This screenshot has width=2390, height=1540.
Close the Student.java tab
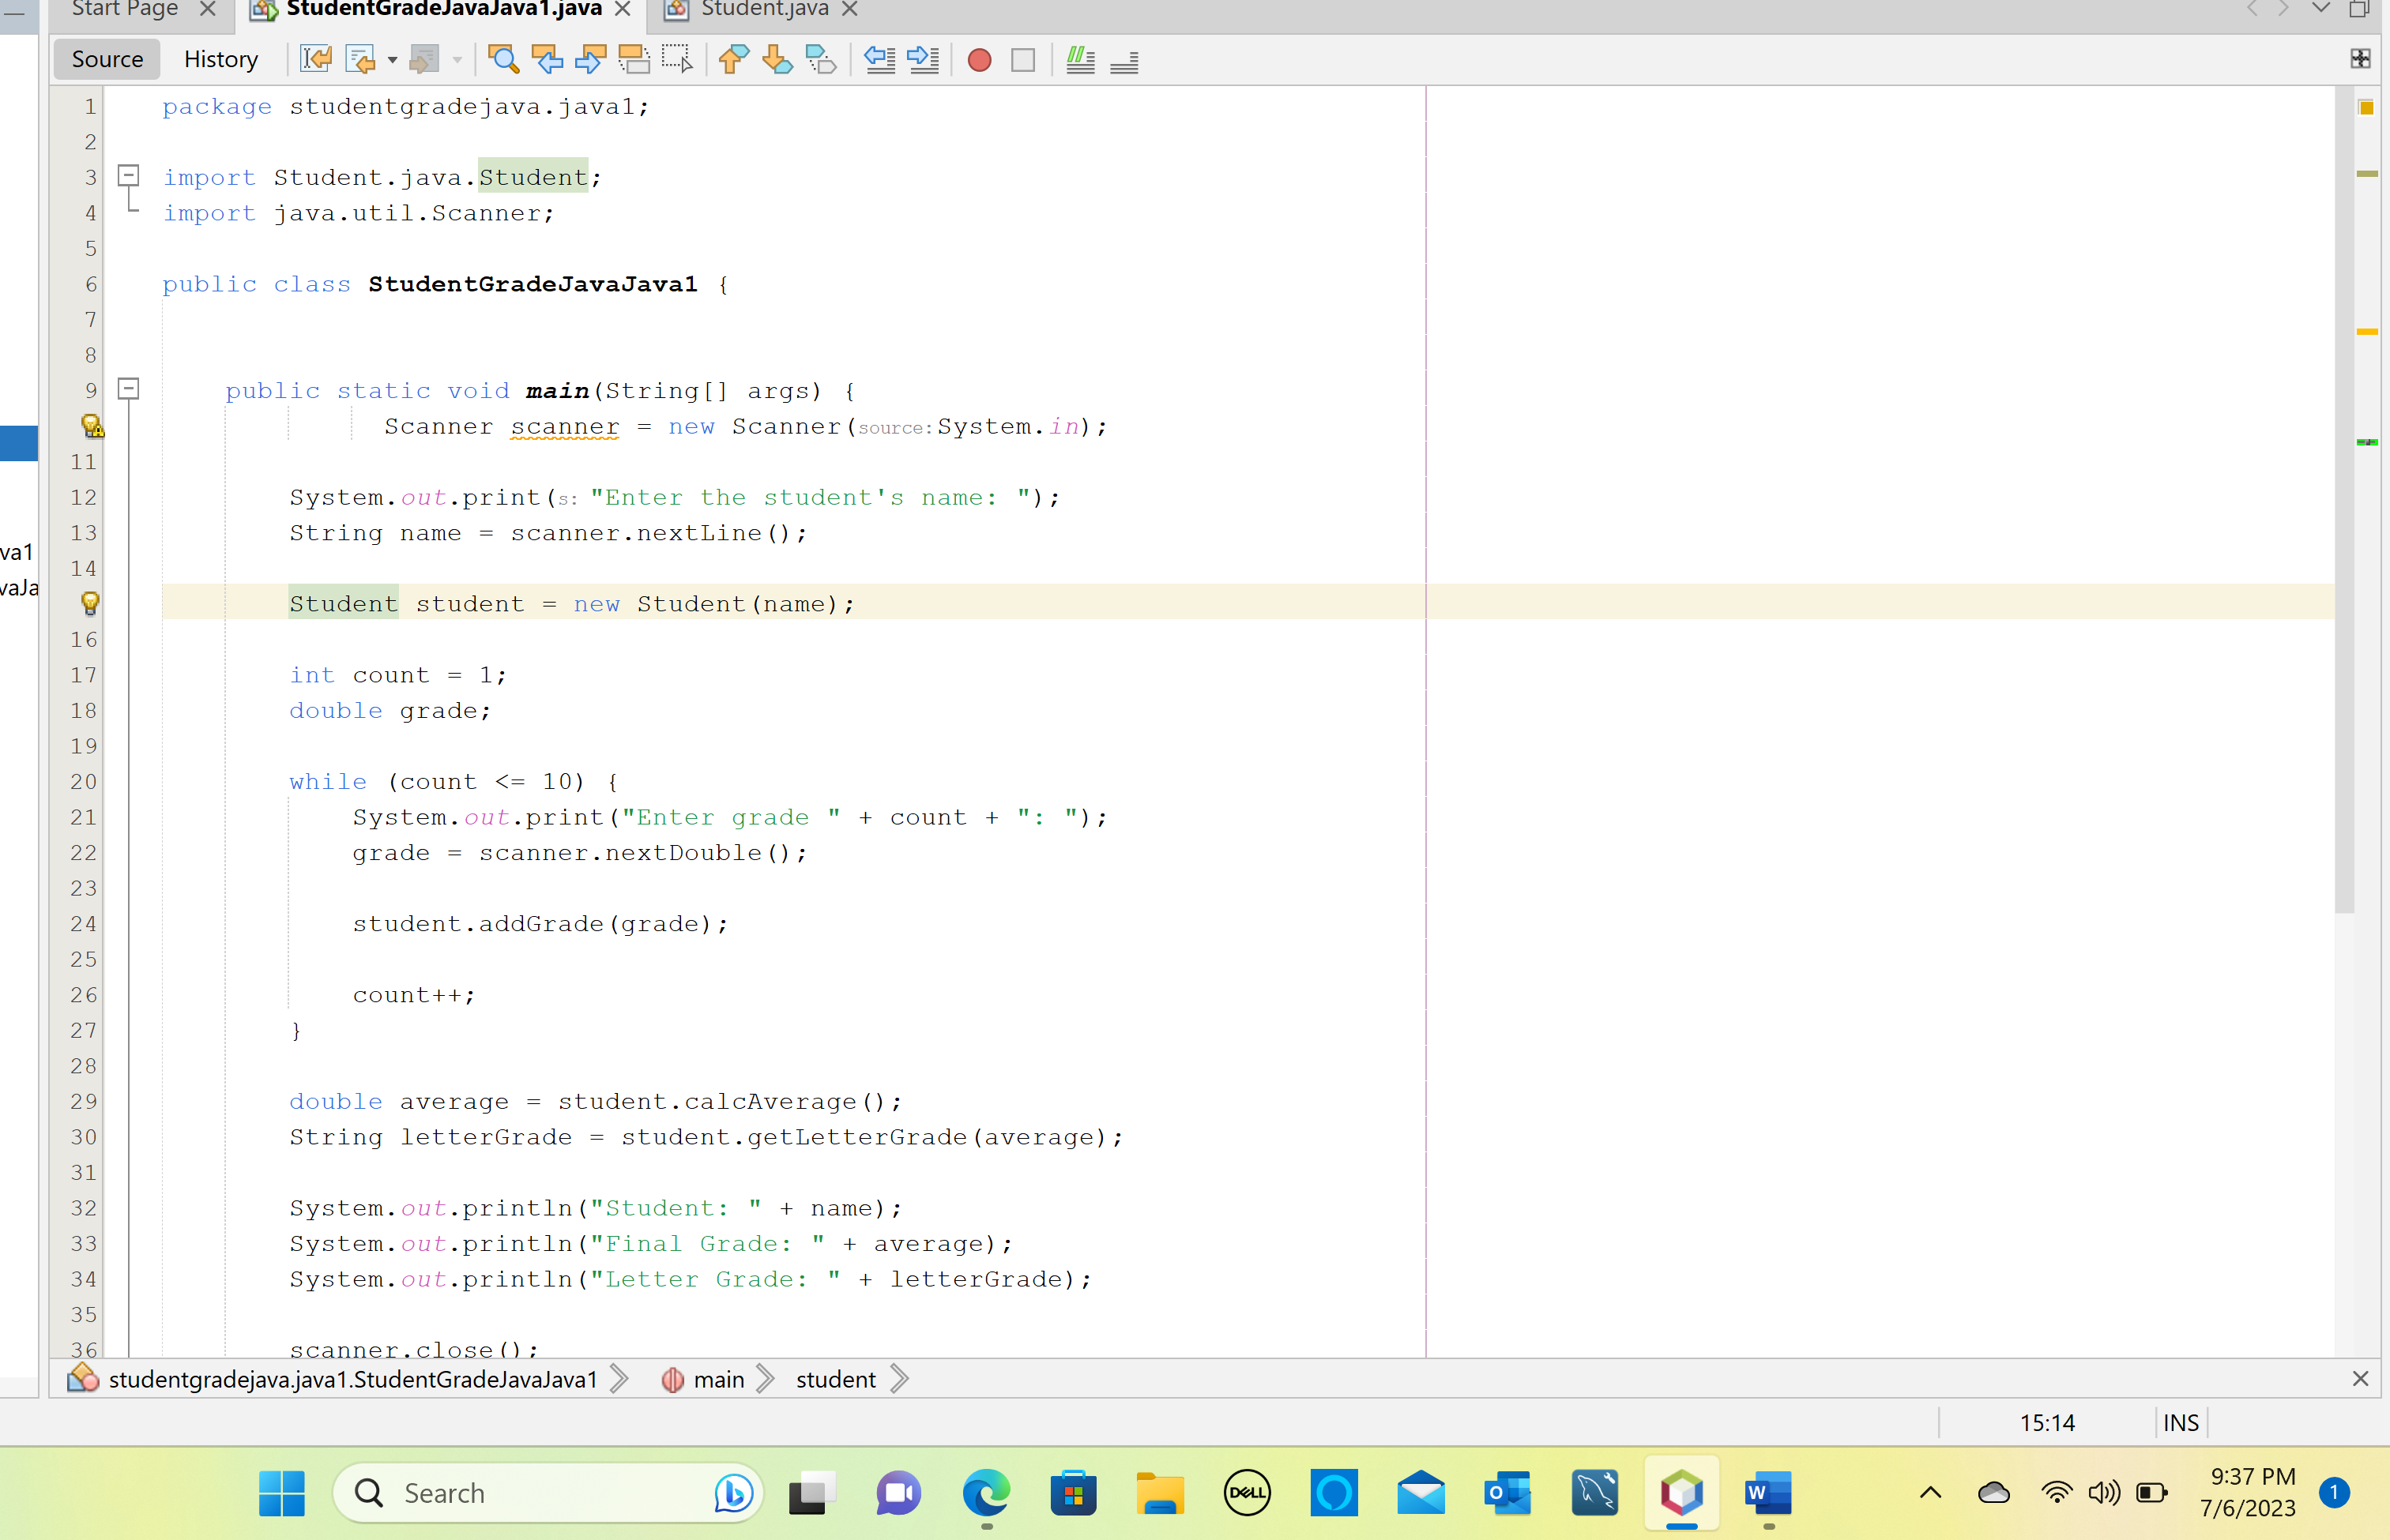tap(850, 10)
